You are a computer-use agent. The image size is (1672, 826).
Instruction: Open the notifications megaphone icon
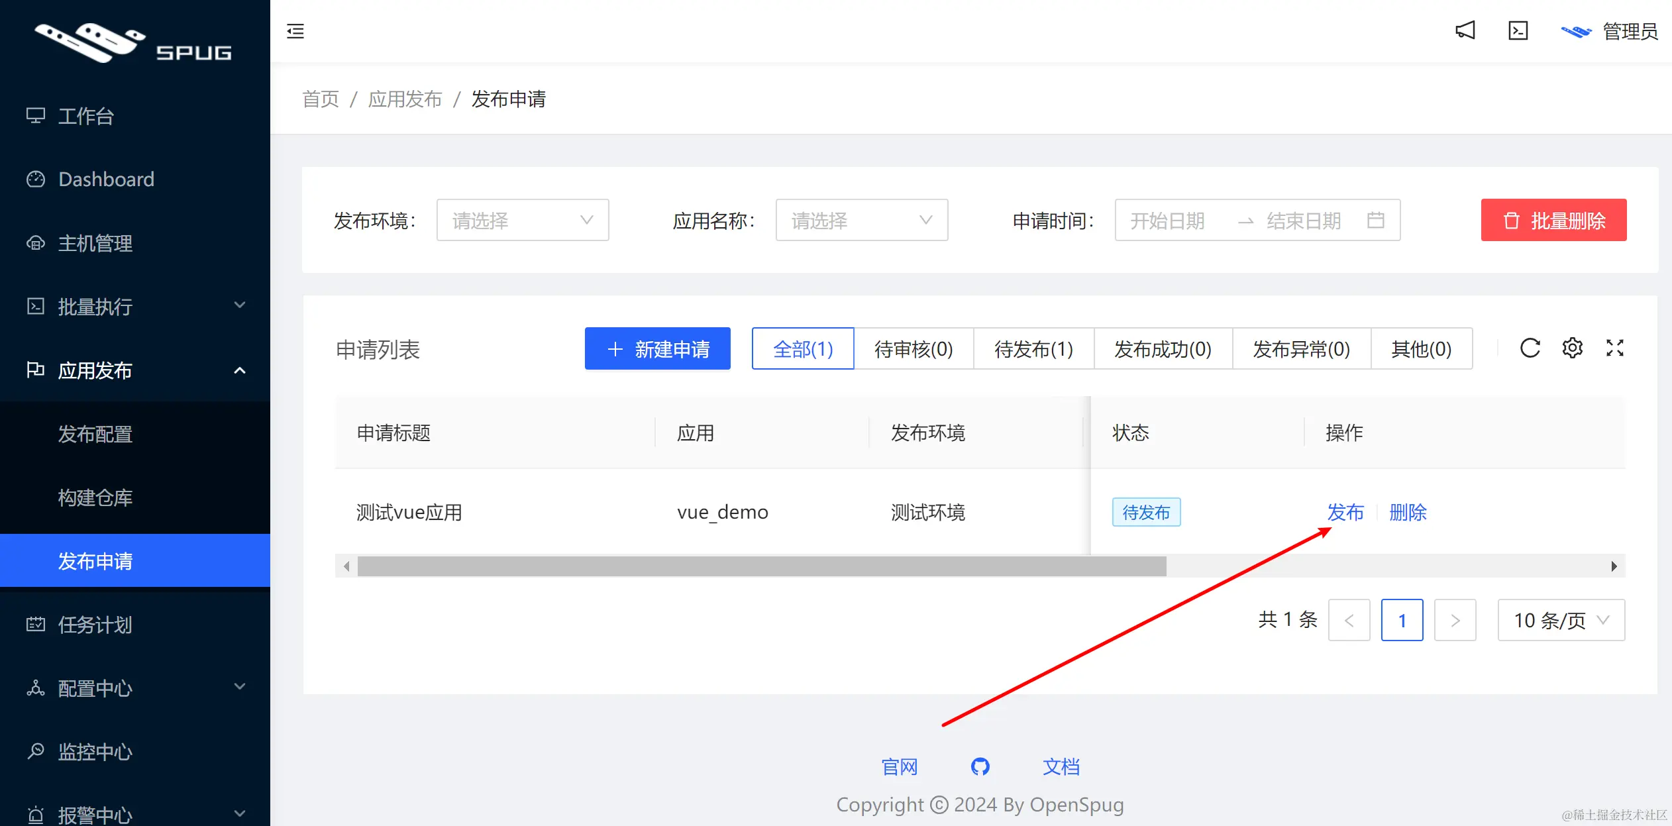1465,30
